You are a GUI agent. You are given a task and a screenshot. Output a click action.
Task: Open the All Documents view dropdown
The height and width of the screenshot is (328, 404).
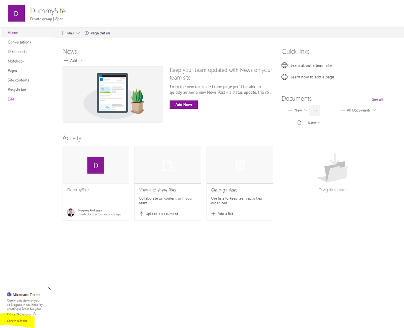tap(374, 110)
